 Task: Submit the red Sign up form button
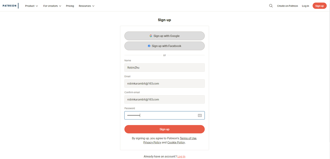point(164,129)
